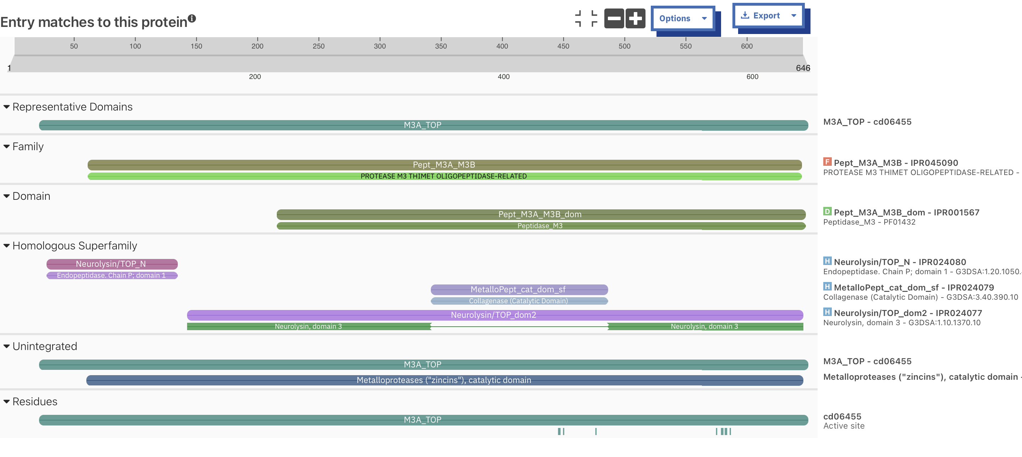
Task: Collapse the Family section
Action: coord(7,147)
